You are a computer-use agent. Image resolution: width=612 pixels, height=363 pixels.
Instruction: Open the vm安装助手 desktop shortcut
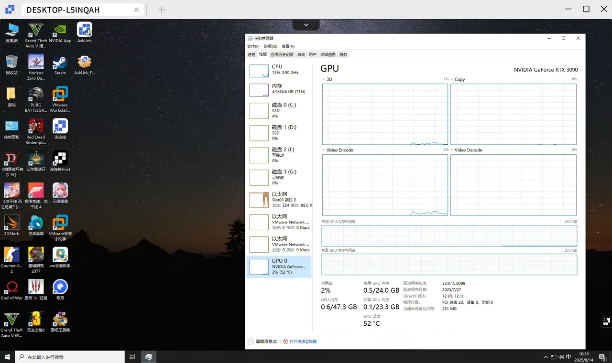[x=60, y=257]
